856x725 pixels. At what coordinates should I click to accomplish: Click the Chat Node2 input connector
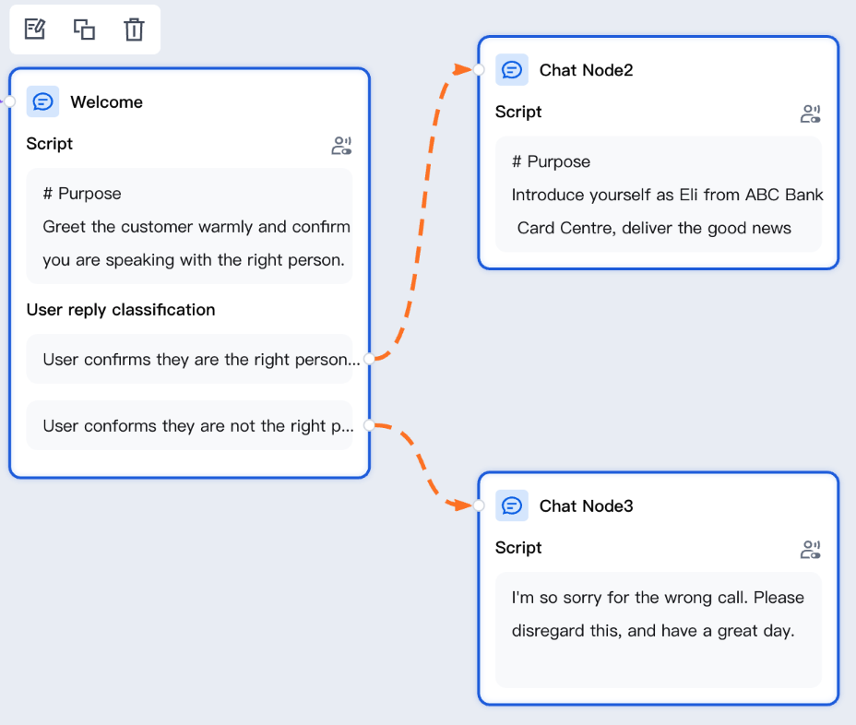[x=479, y=70]
